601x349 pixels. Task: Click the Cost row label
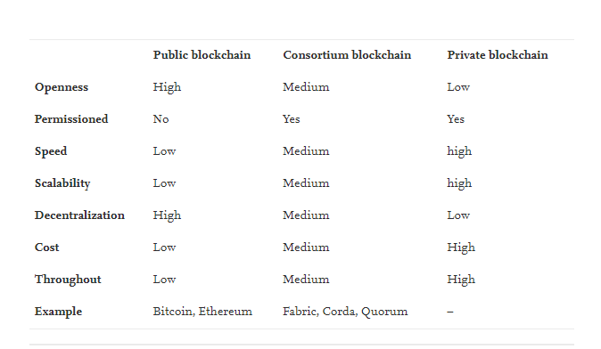coord(46,248)
